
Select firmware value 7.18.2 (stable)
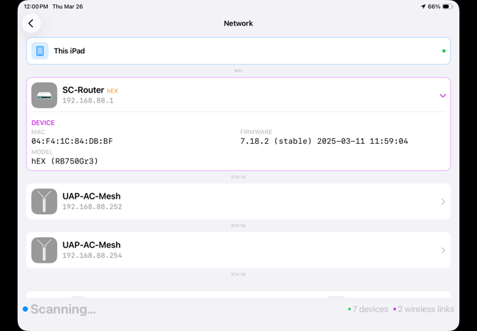point(276,141)
